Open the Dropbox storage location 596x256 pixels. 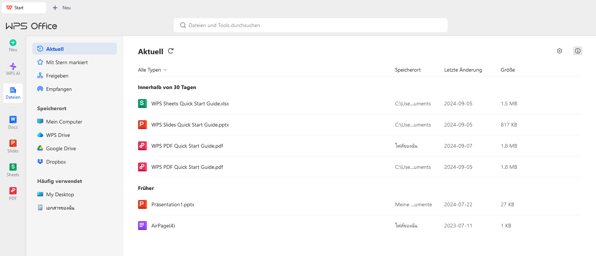56,162
